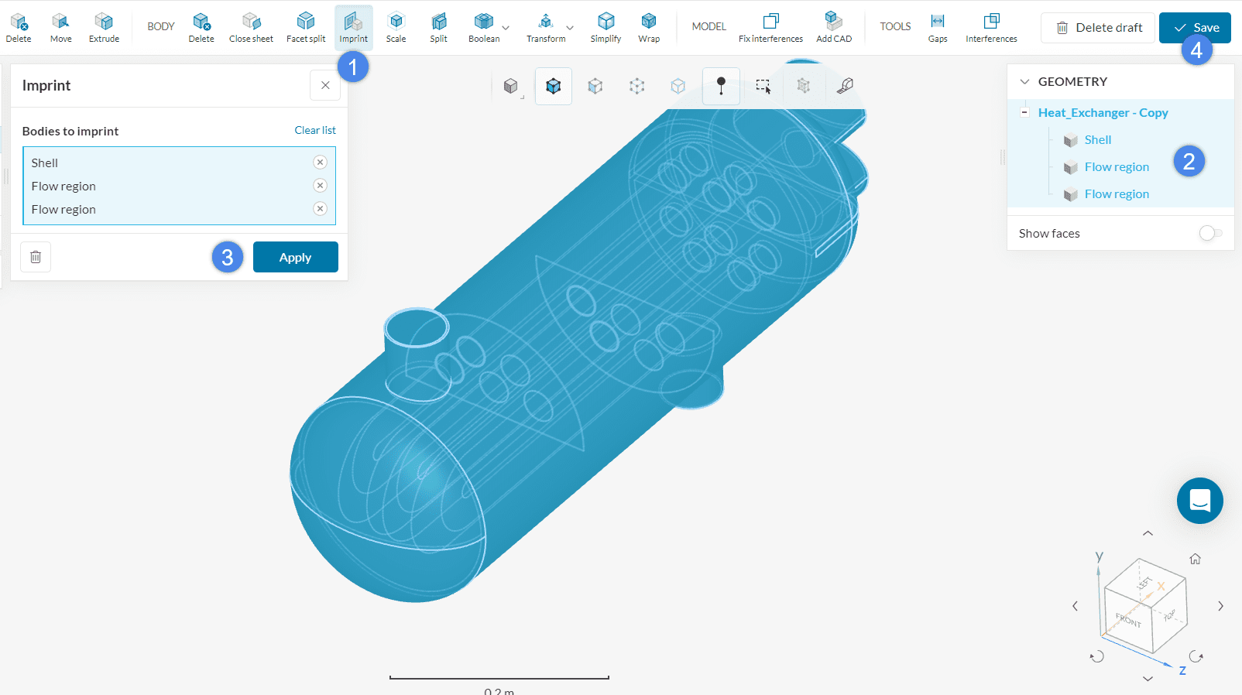Select the Facet split tool

coord(306,27)
